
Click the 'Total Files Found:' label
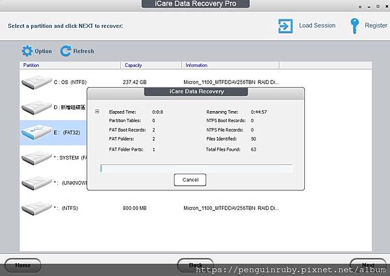[x=223, y=149]
